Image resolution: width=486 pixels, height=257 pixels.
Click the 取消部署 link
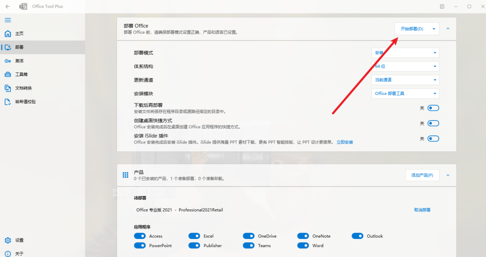tap(422, 210)
